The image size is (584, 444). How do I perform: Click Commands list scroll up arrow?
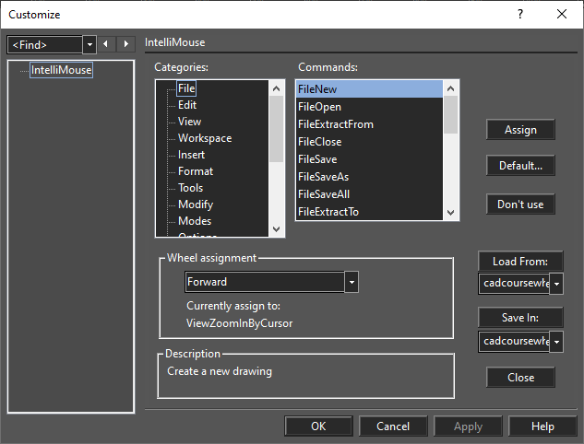pyautogui.click(x=450, y=88)
